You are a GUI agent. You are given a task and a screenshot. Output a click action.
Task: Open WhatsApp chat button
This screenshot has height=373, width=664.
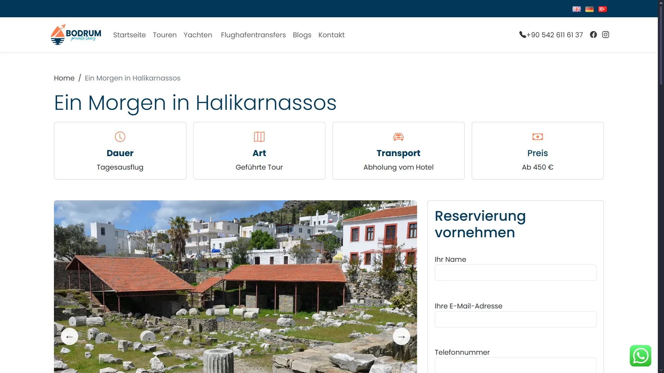click(640, 356)
